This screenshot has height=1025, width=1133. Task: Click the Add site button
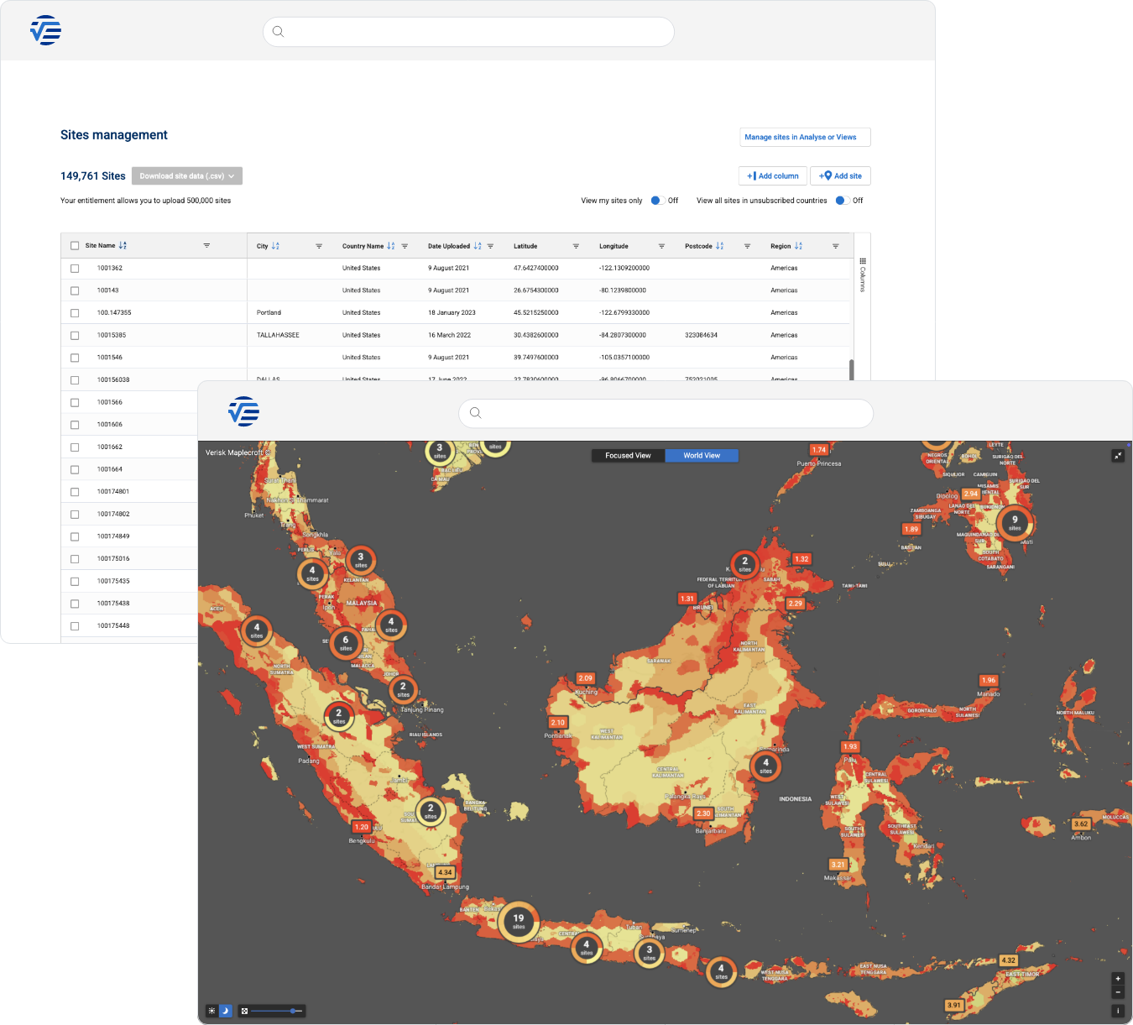click(840, 176)
